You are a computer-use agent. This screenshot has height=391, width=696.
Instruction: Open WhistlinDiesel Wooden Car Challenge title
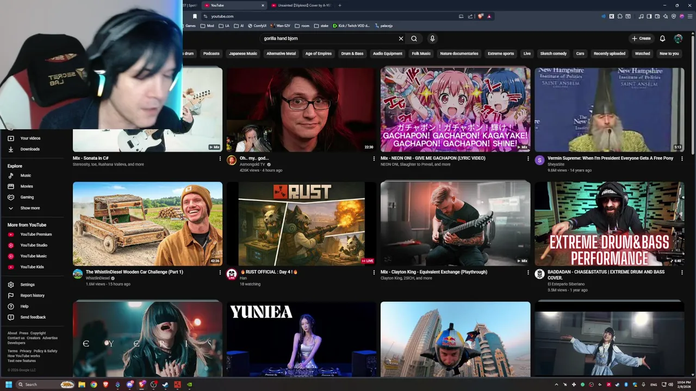134,272
